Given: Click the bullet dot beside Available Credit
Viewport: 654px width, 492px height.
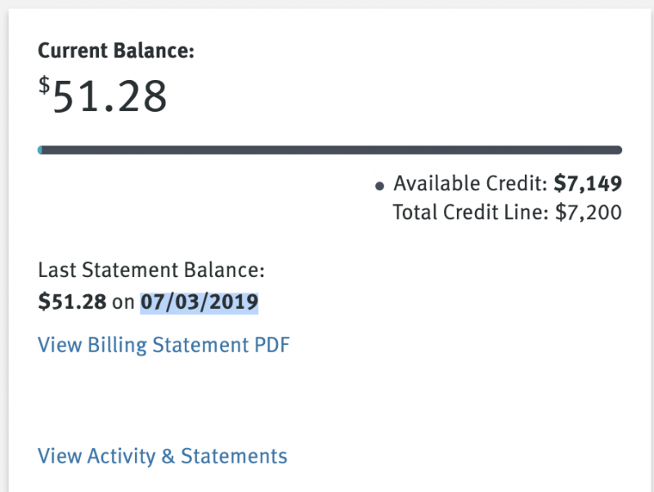Looking at the screenshot, I should pos(379,186).
